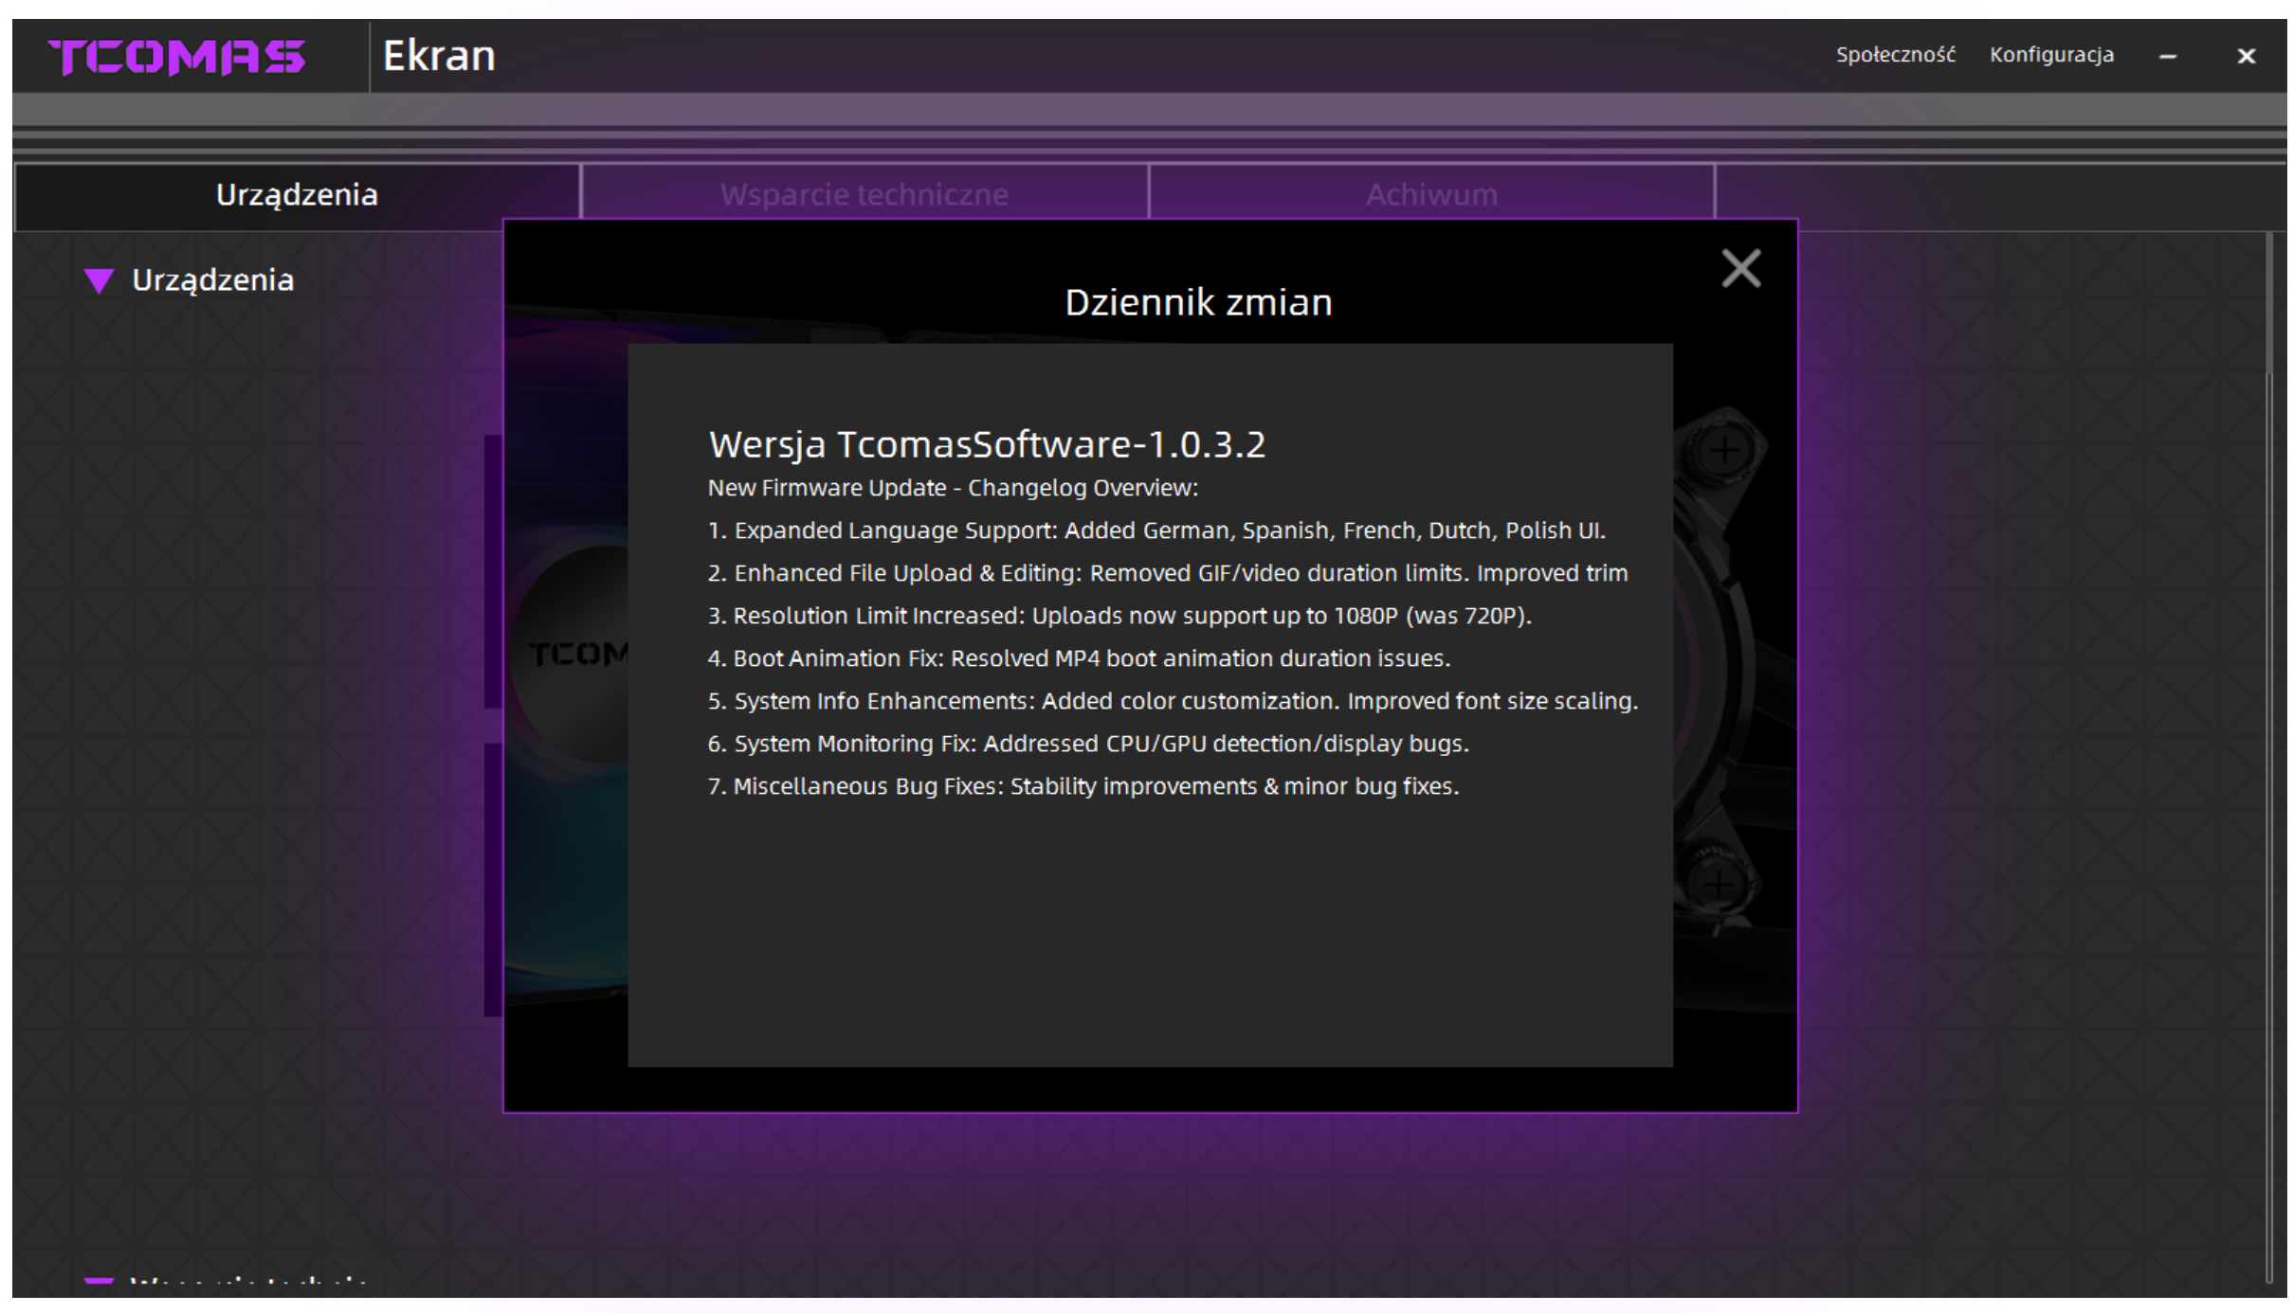
Task: Click changelog line about Expanded Language Support
Action: (x=1156, y=531)
